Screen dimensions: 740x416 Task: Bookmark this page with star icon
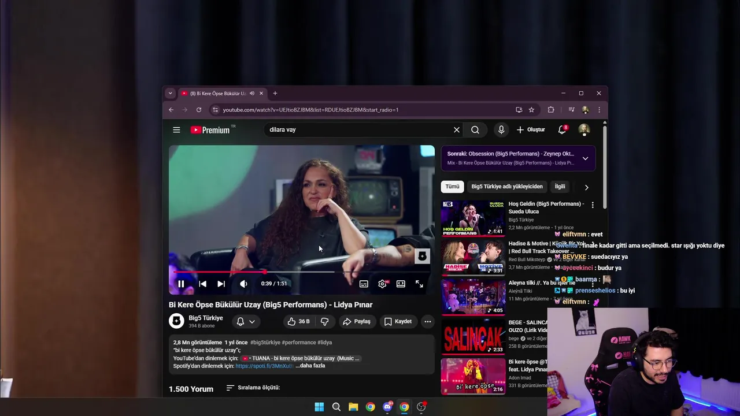pos(531,110)
